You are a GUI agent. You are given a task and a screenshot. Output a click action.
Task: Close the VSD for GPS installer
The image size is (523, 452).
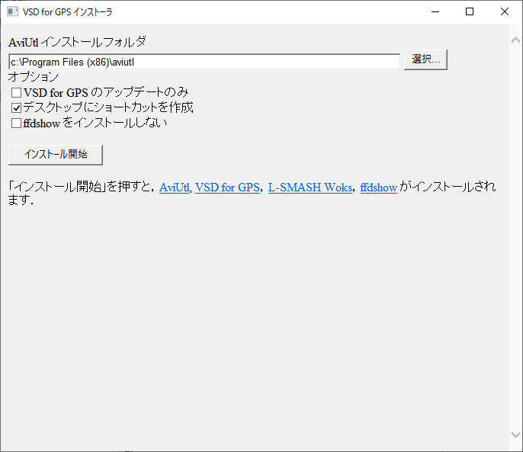pos(505,11)
